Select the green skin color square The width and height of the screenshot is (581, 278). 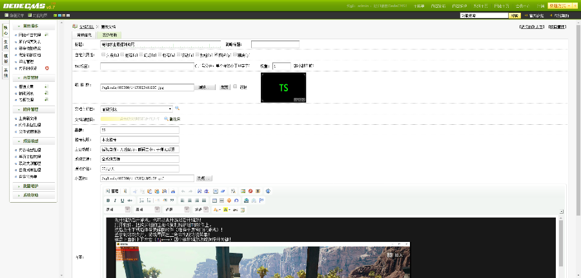56,15
